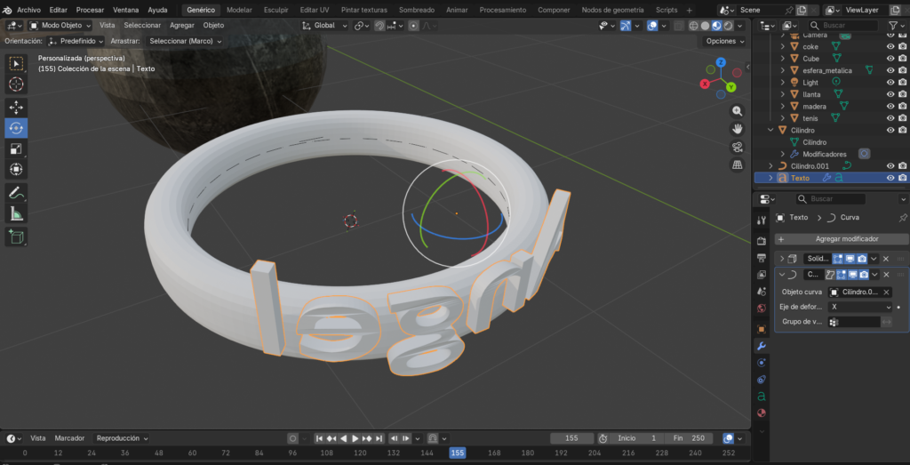Hide the Texto object with eye icon
The image size is (910, 465).
pyautogui.click(x=890, y=178)
